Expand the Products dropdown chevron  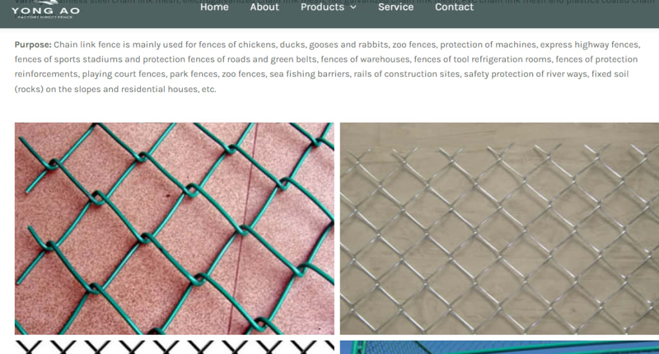353,7
